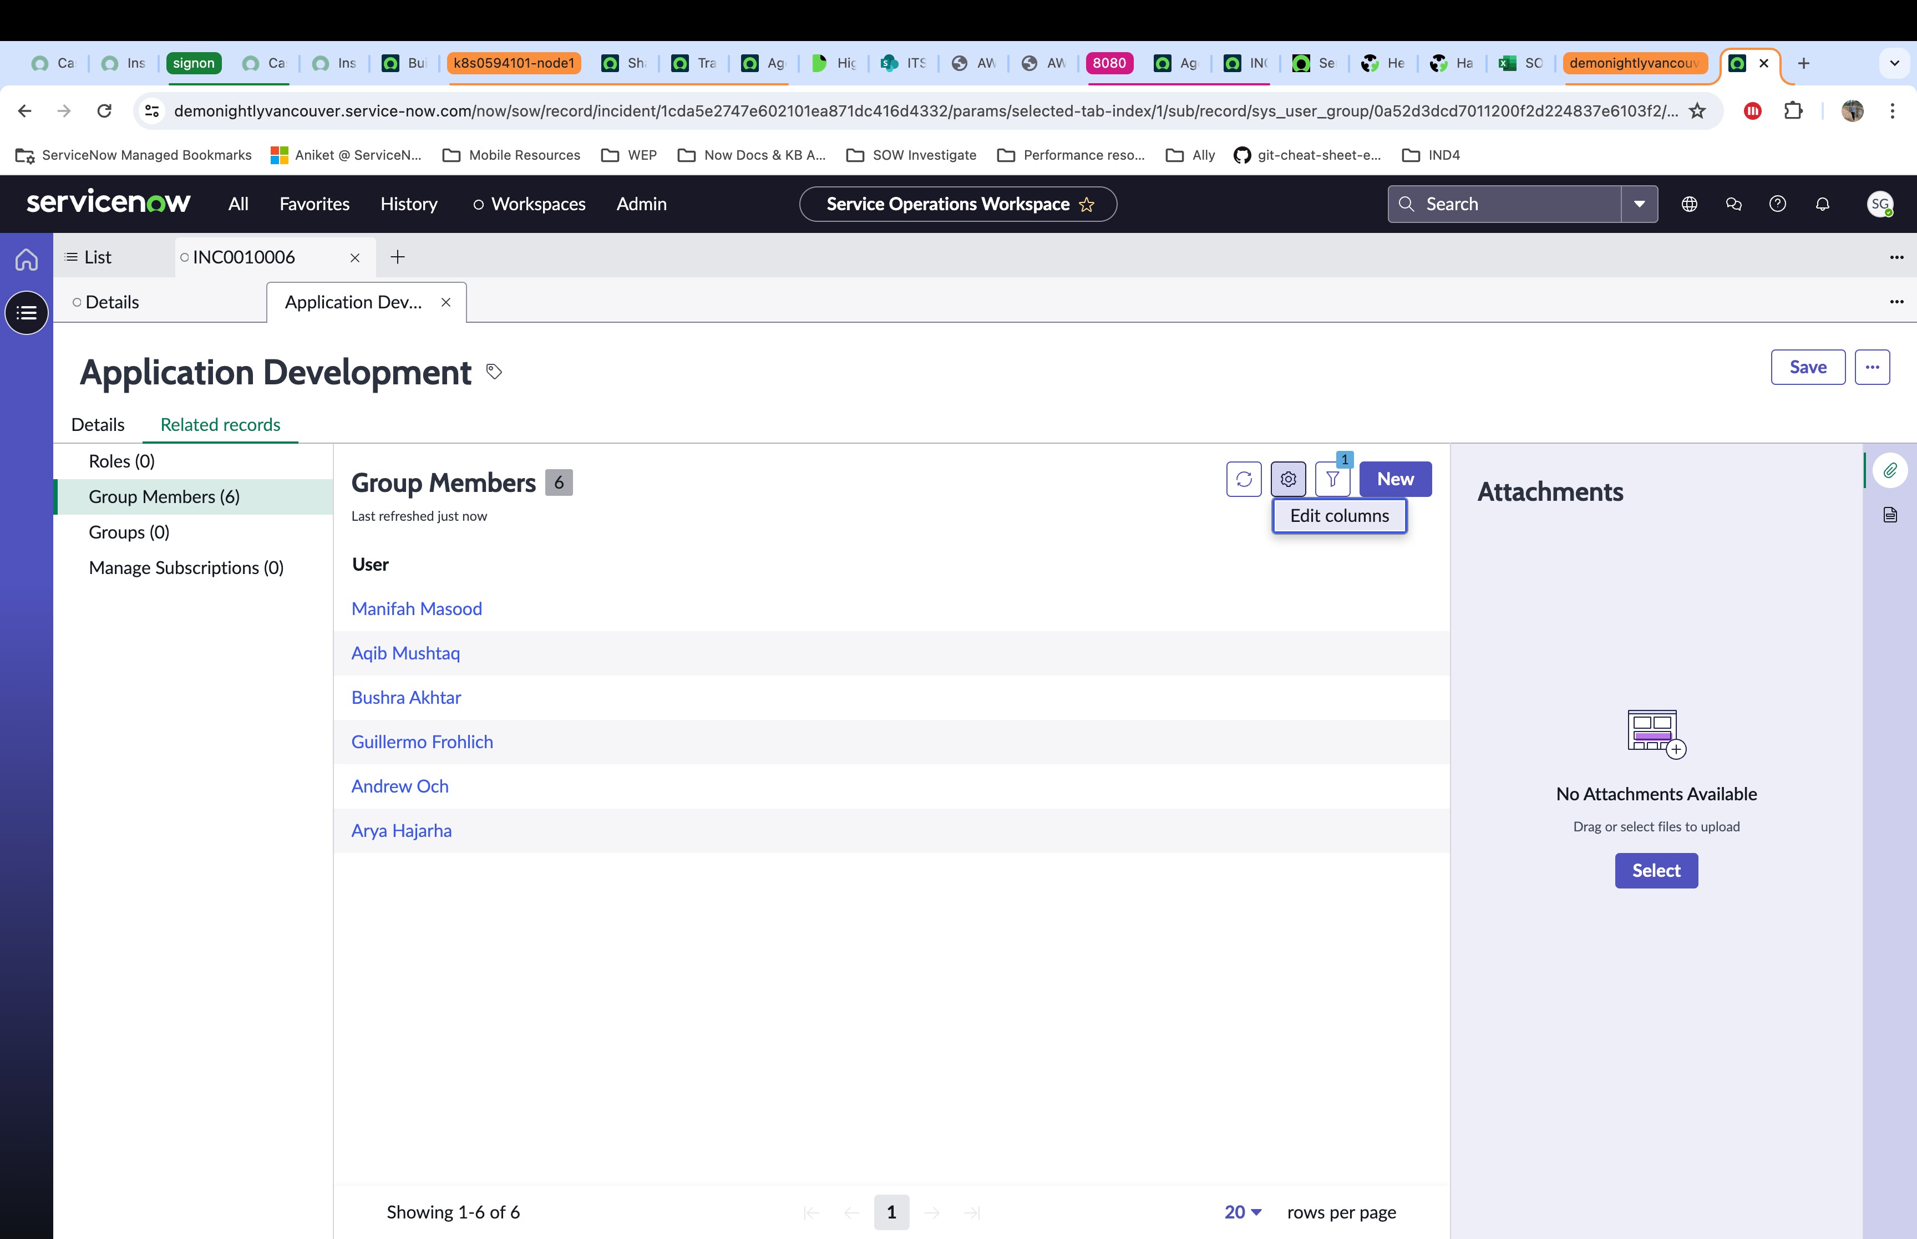Viewport: 1917px width, 1239px height.
Task: Click Select to upload attachments
Action: [x=1656, y=871]
